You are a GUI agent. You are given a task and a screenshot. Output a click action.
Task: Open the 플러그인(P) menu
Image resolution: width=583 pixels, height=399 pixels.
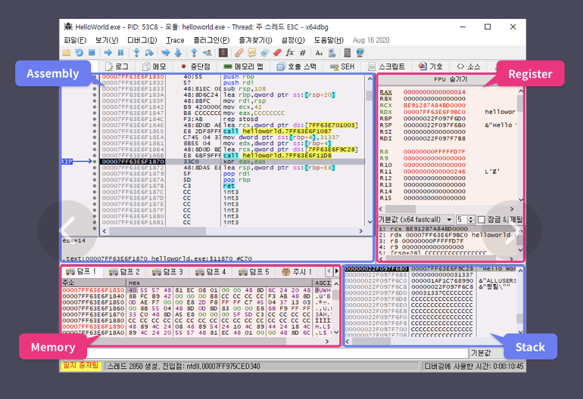point(211,40)
